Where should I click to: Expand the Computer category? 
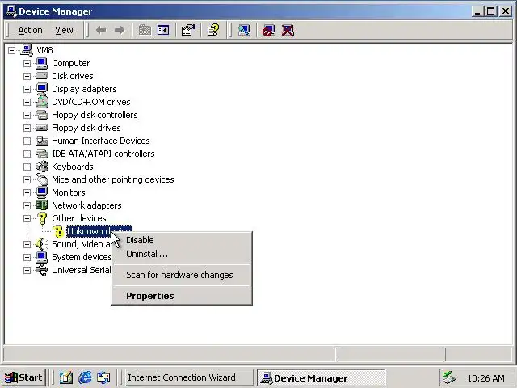click(x=27, y=63)
